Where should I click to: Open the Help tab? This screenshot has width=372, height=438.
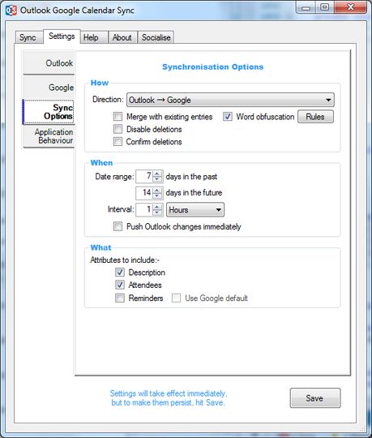(91, 37)
